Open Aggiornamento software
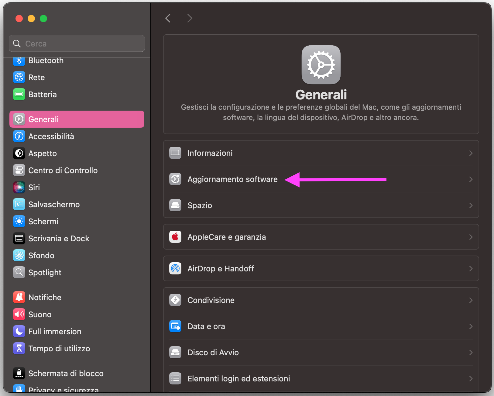This screenshot has height=396, width=494. (232, 179)
